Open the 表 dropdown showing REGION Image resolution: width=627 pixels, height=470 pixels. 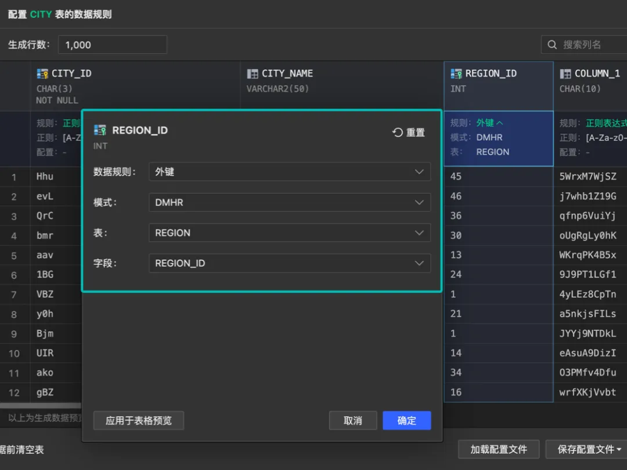click(290, 233)
